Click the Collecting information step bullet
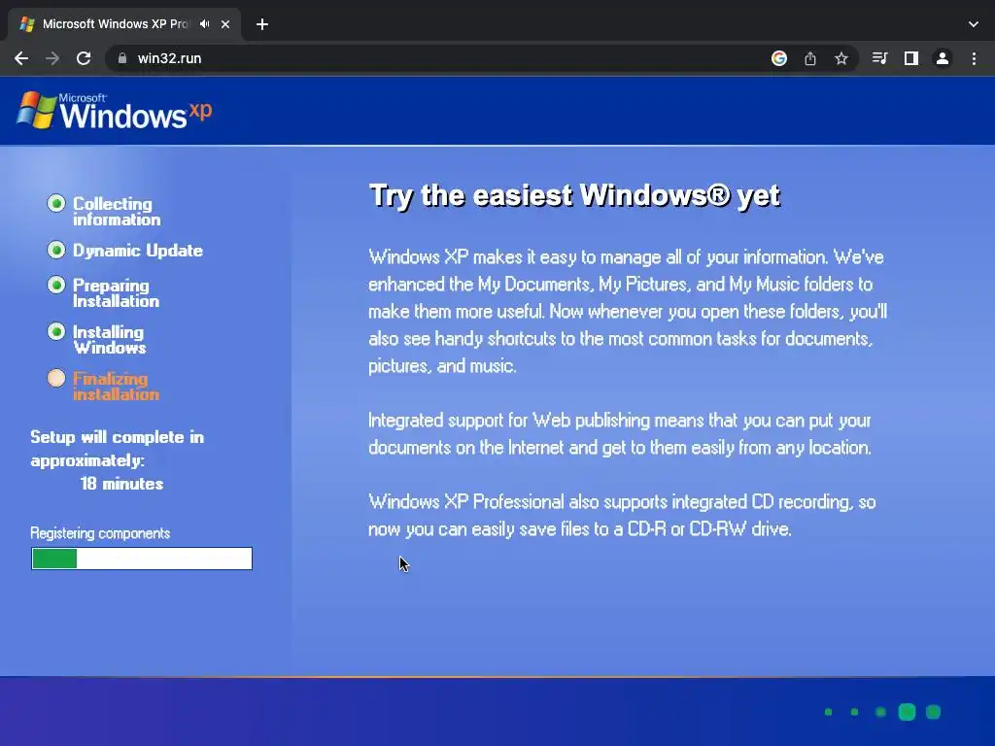Screen dimensions: 995x746 (56, 203)
